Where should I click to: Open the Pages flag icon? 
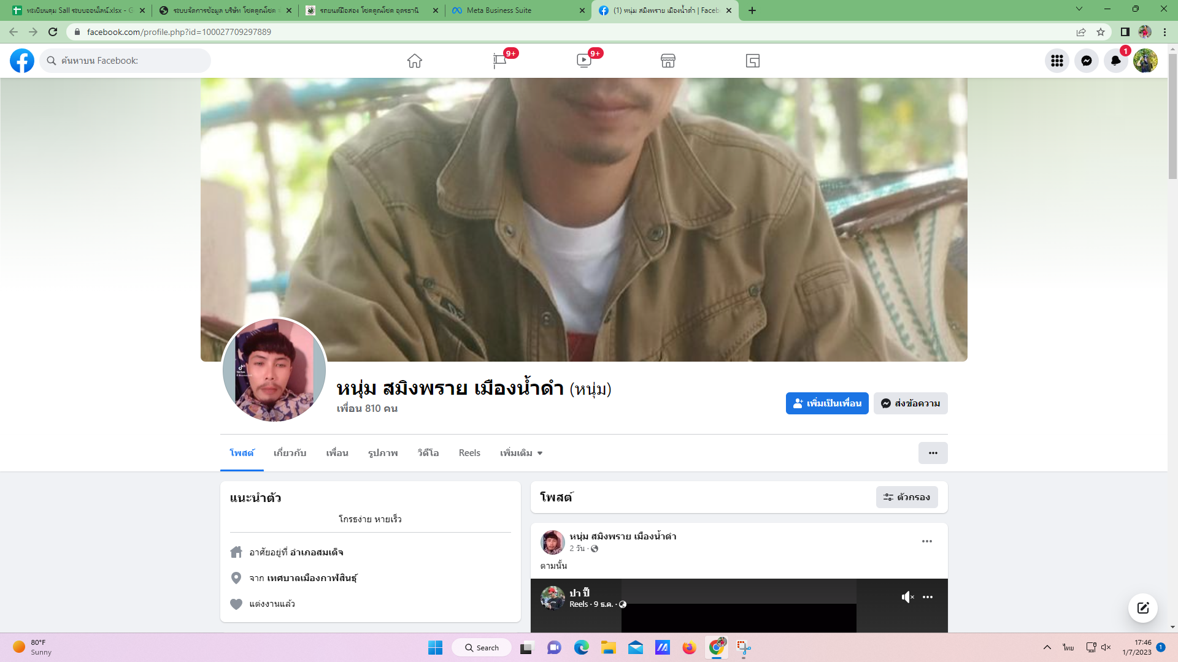click(x=499, y=61)
